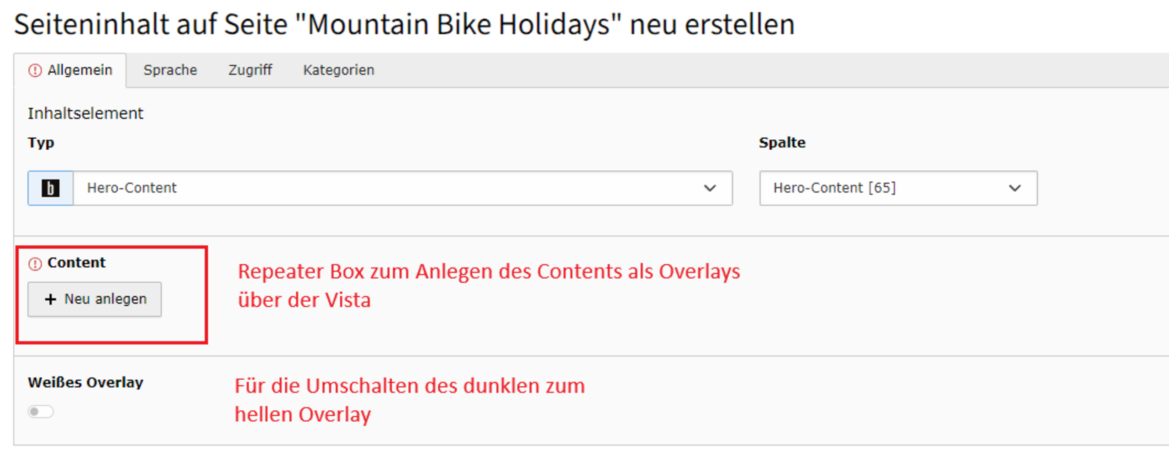The image size is (1169, 471).
Task: Open the Typ dropdown showing Hero-Content
Action: click(393, 188)
